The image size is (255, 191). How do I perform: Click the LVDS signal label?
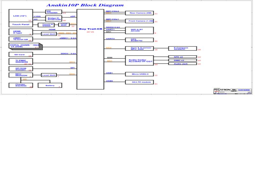coord(37,17)
